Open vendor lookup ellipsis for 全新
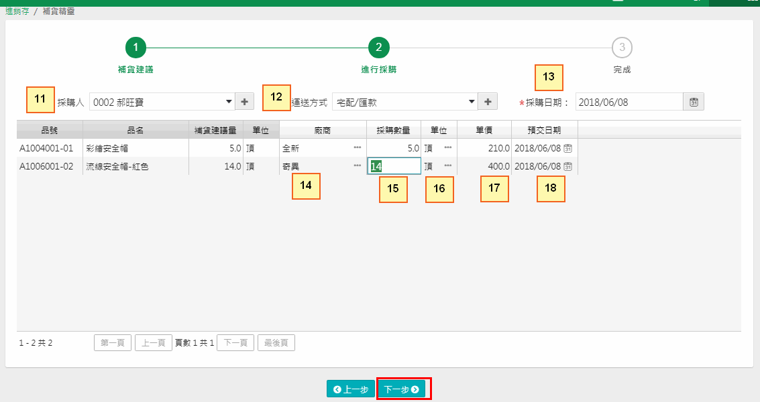Viewport: 760px width, 402px height. [x=358, y=147]
